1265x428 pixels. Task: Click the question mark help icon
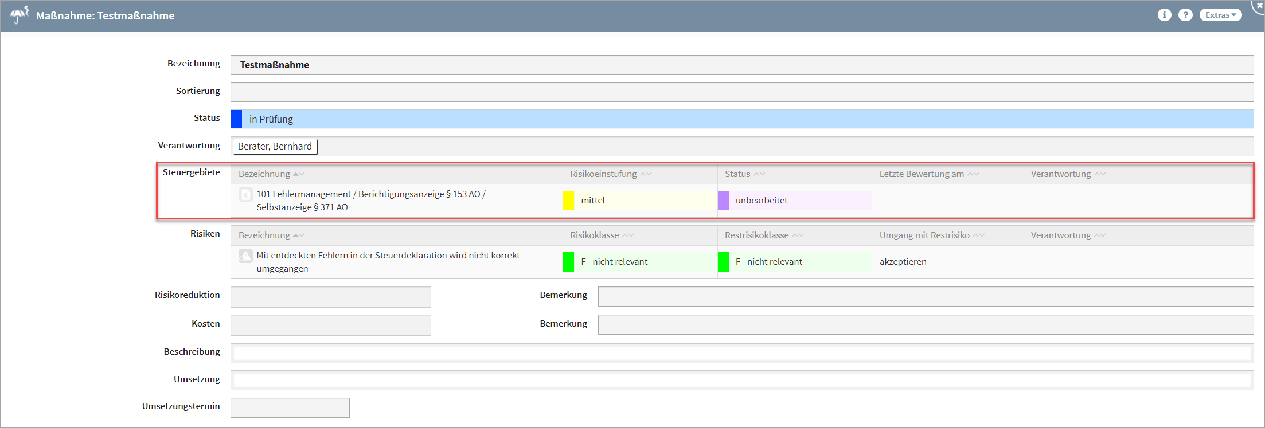(x=1185, y=15)
